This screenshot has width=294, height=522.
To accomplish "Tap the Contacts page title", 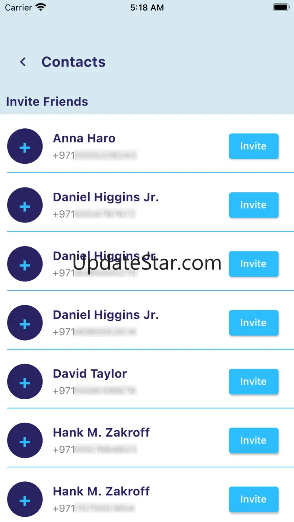I will point(73,62).
